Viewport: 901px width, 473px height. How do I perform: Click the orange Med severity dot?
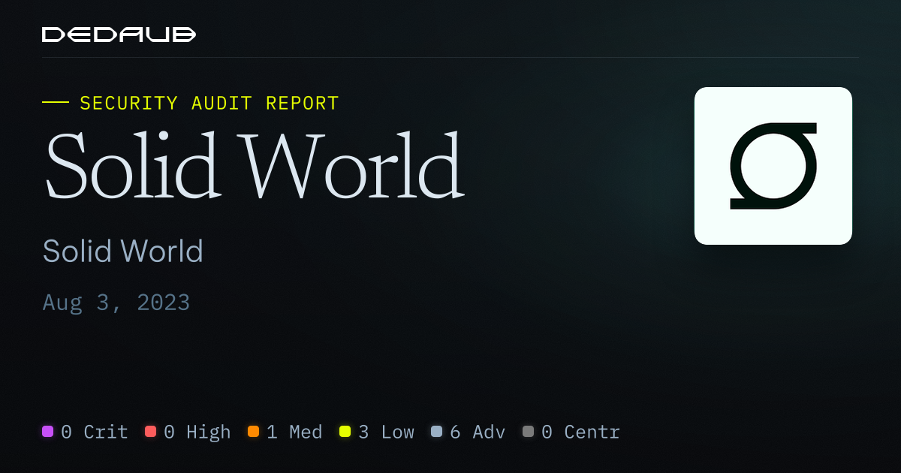[x=254, y=432]
